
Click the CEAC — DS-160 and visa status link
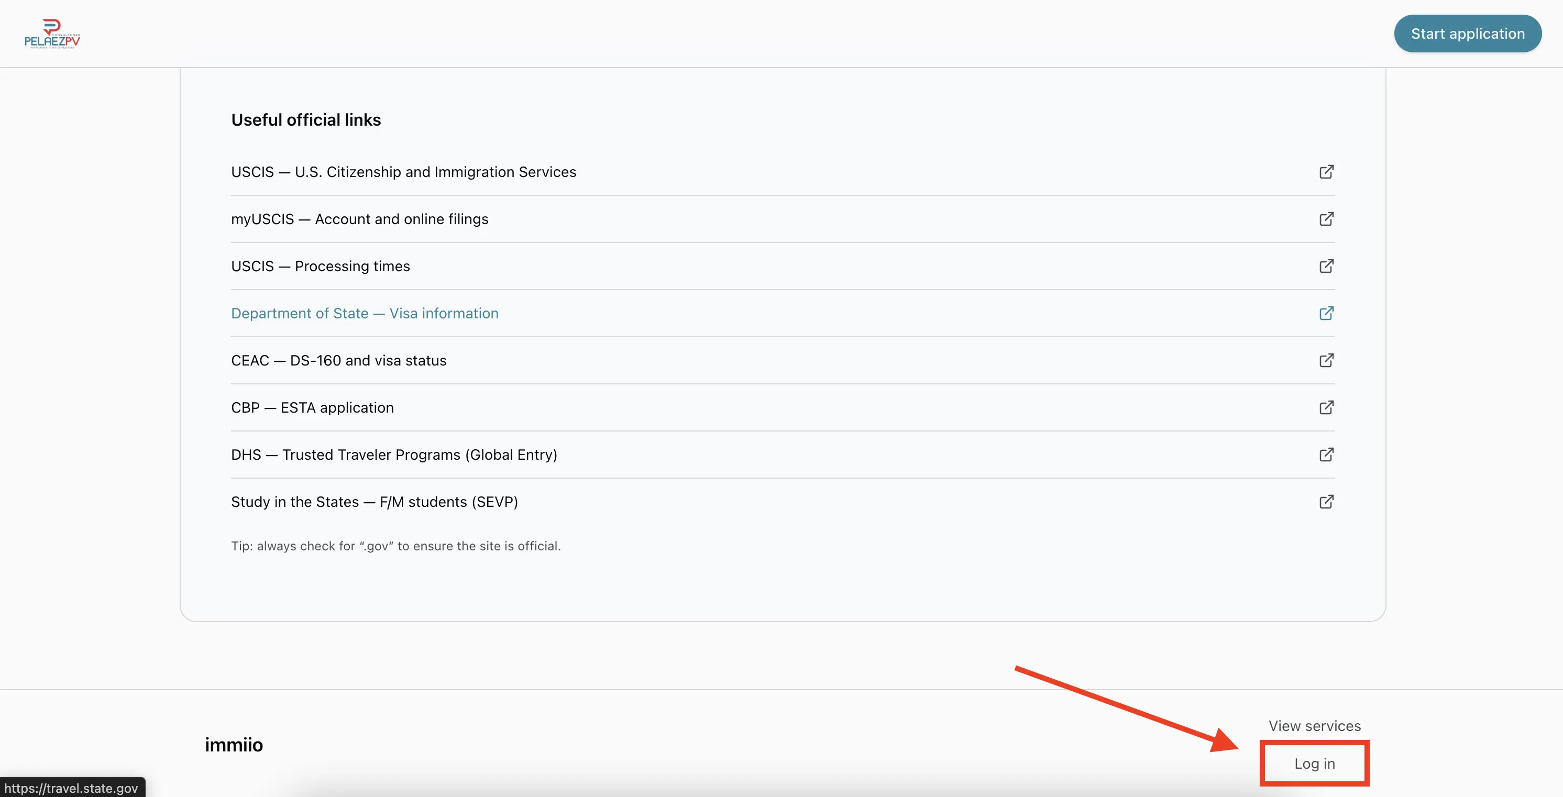click(338, 360)
